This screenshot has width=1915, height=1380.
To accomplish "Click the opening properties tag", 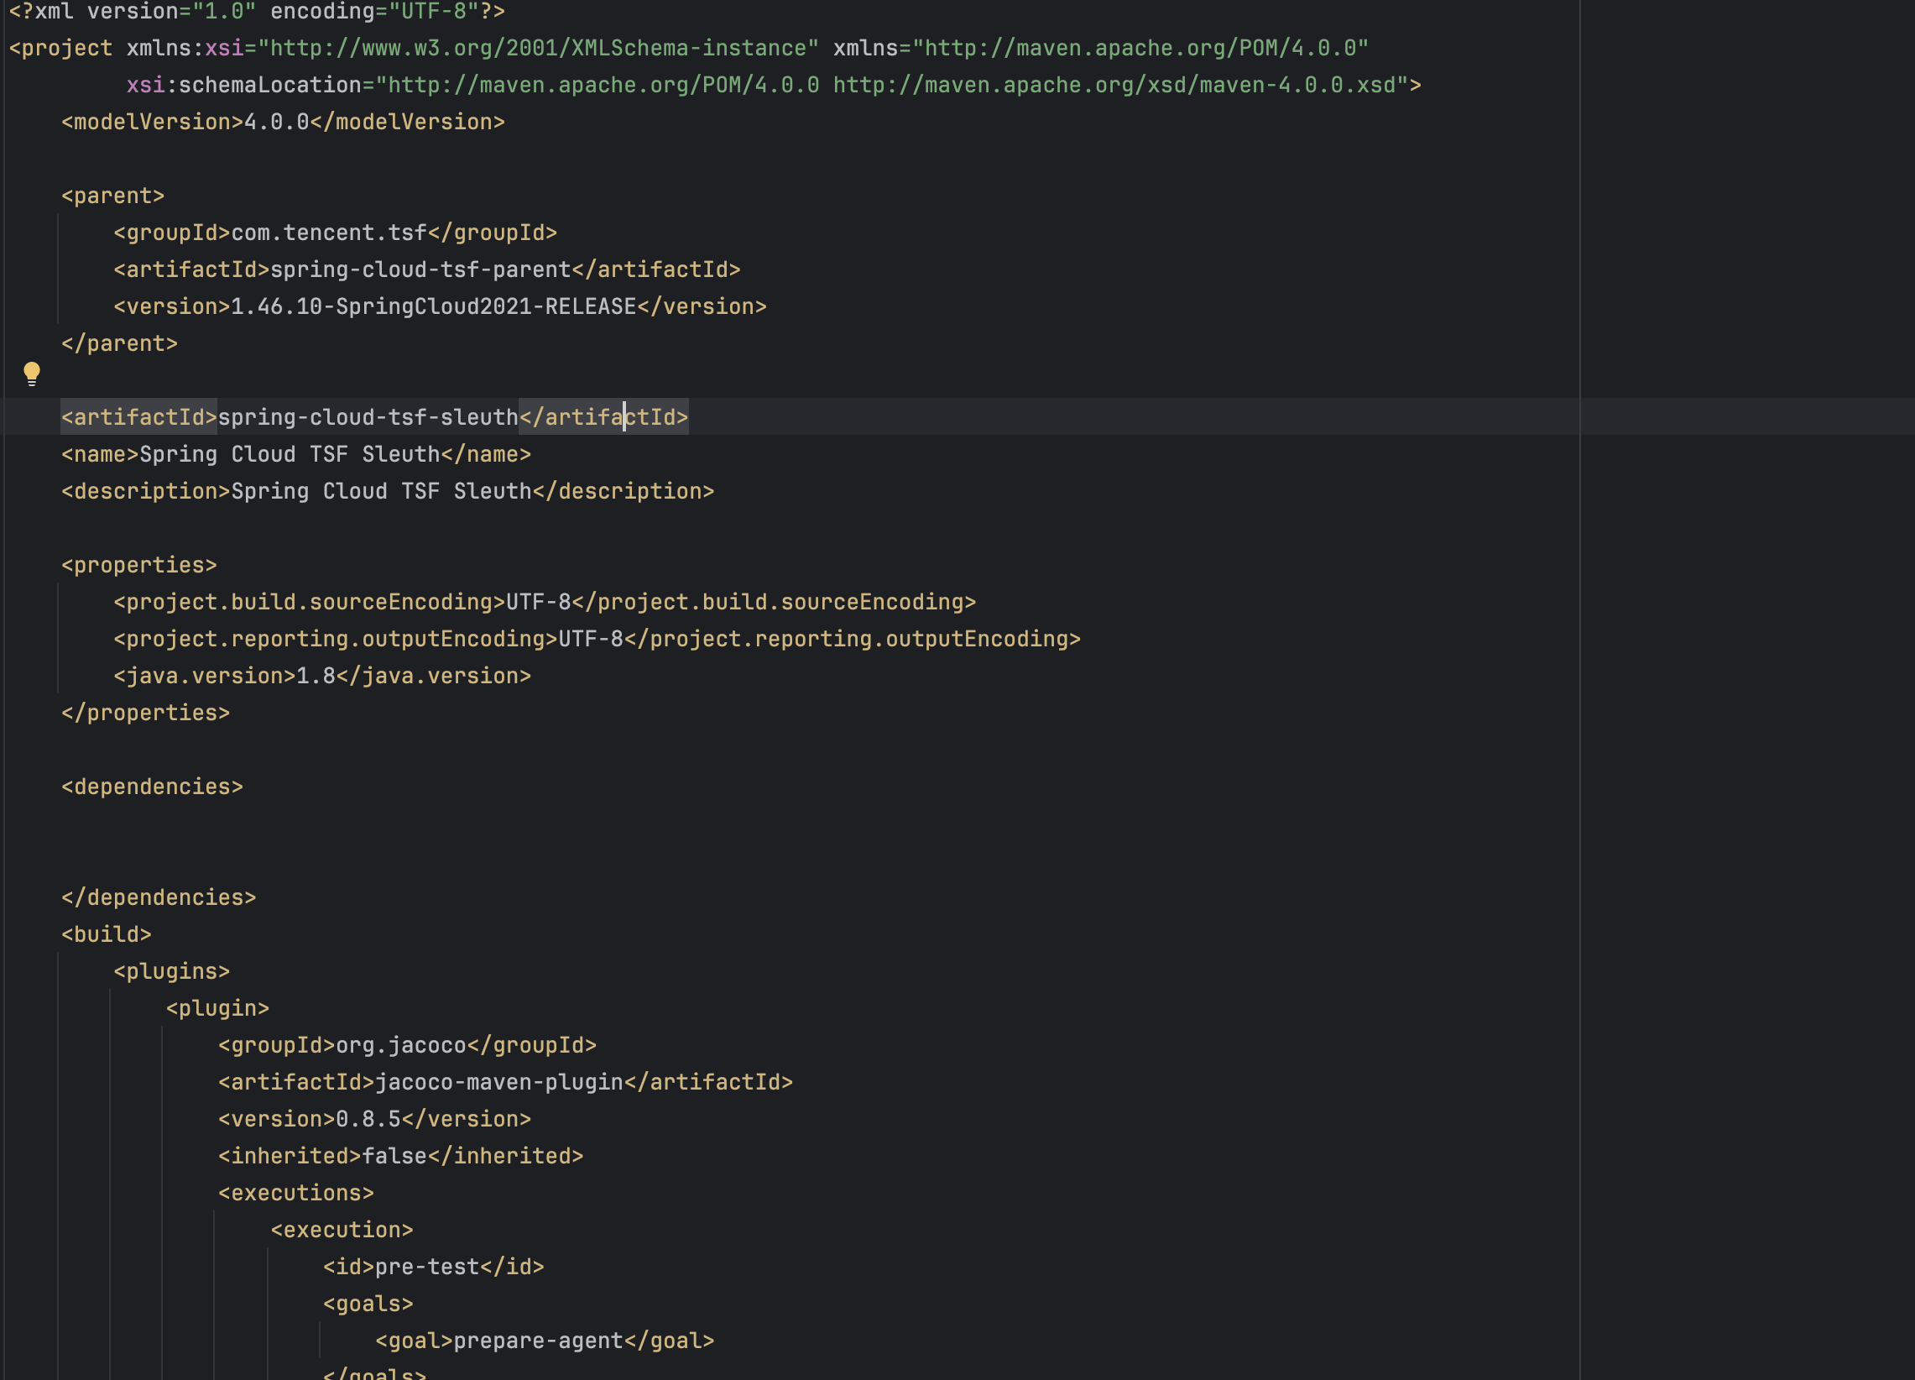I will [x=139, y=565].
